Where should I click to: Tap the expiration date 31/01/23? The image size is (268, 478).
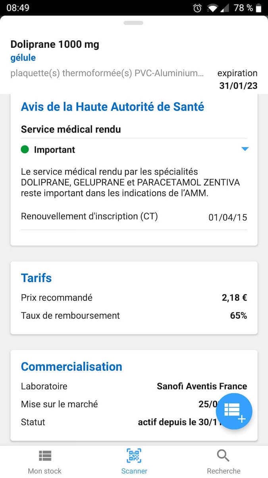[238, 86]
